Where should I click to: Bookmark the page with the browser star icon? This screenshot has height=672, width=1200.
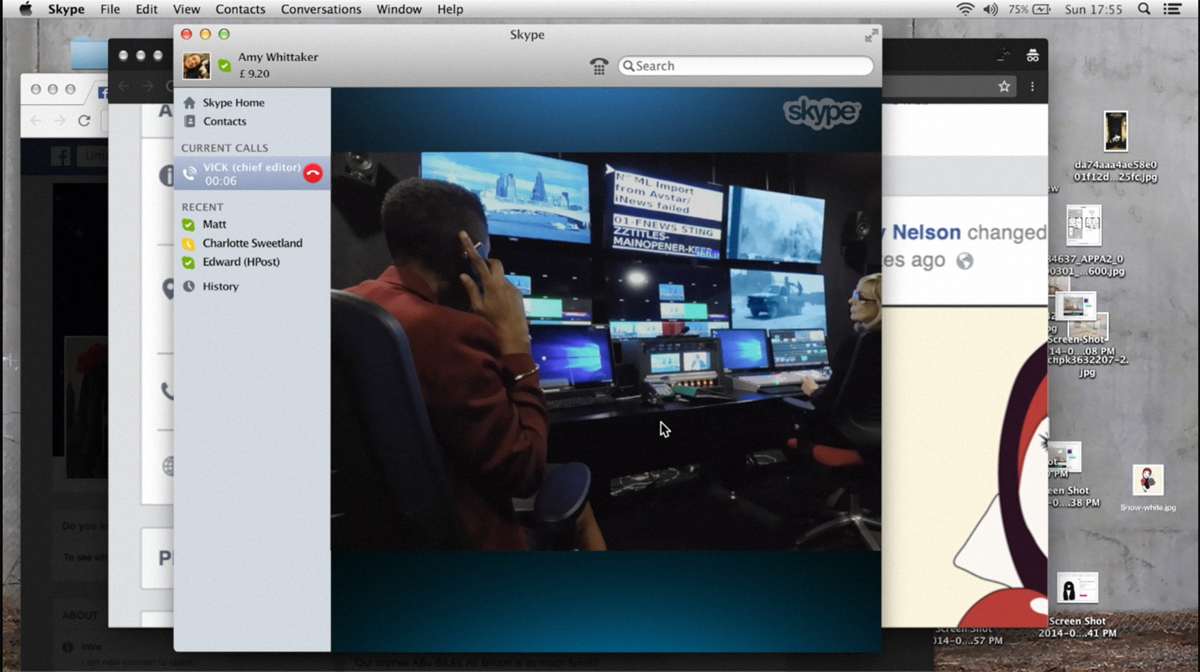[x=1004, y=87]
